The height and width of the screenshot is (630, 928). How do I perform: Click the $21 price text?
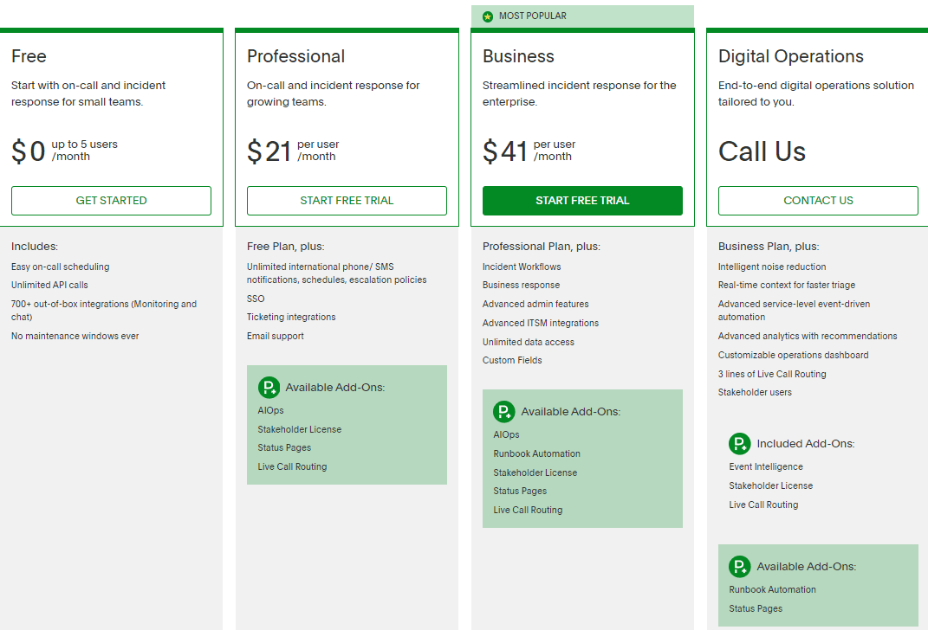coord(269,151)
